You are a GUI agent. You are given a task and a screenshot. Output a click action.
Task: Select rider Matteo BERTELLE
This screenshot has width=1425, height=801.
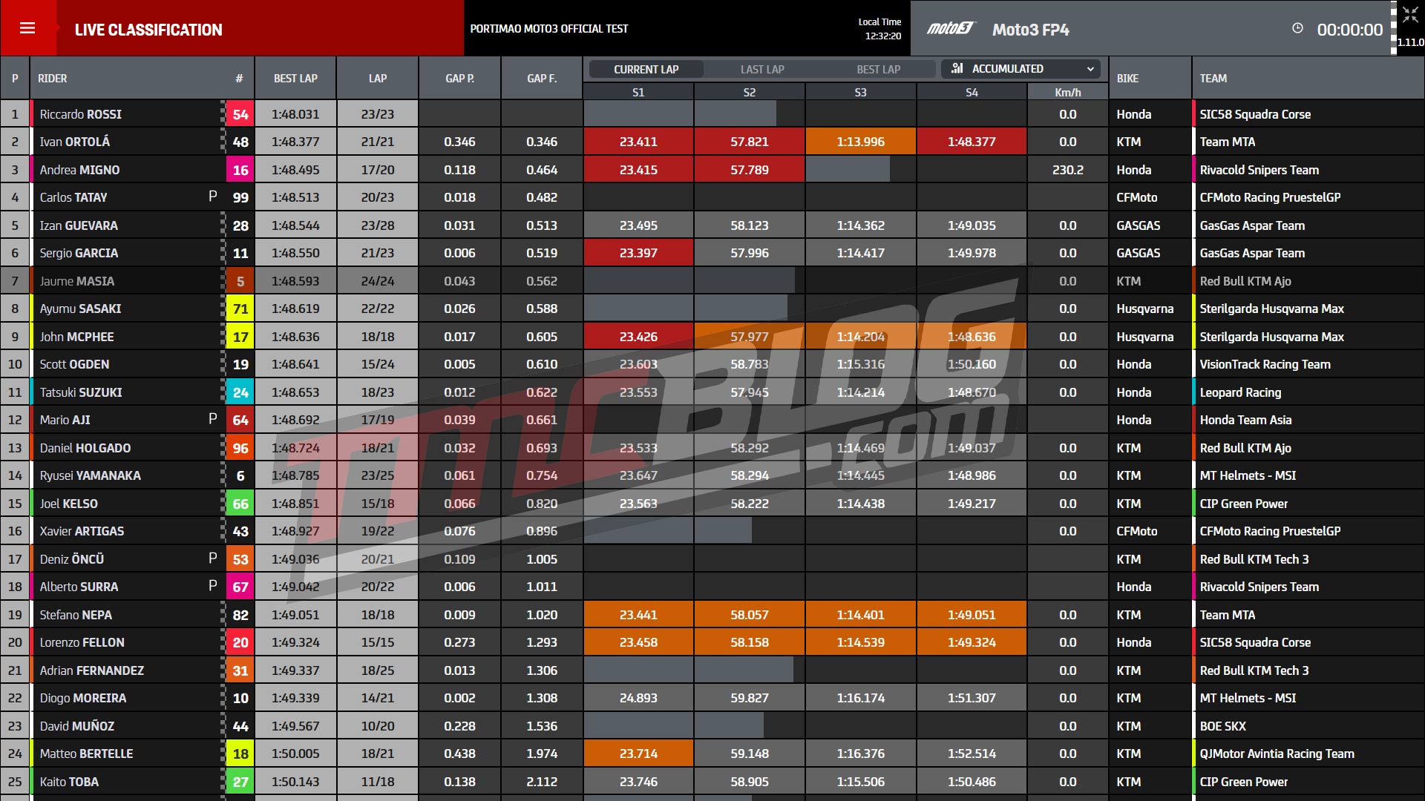point(87,754)
